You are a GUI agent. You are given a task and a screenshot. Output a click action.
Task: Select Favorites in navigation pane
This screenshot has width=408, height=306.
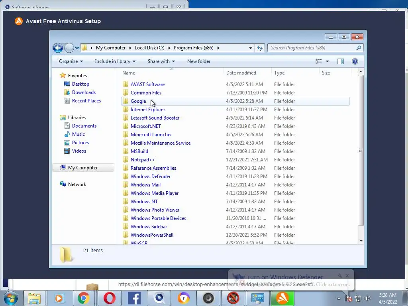click(77, 76)
